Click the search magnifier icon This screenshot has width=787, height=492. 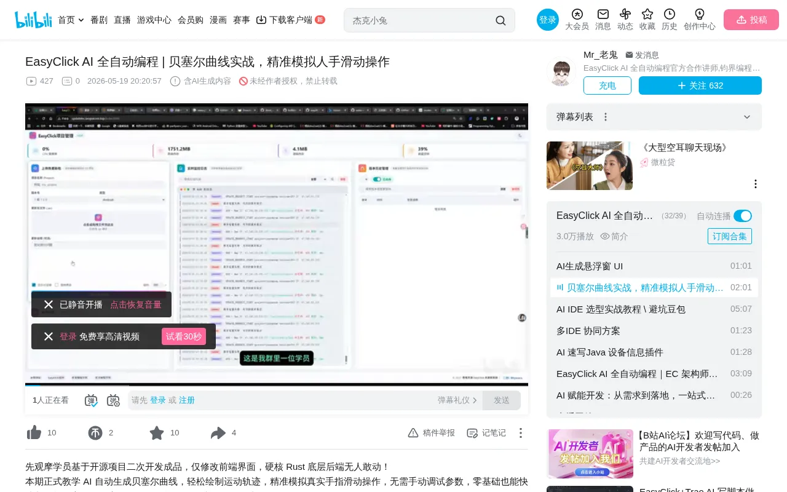[x=500, y=20]
